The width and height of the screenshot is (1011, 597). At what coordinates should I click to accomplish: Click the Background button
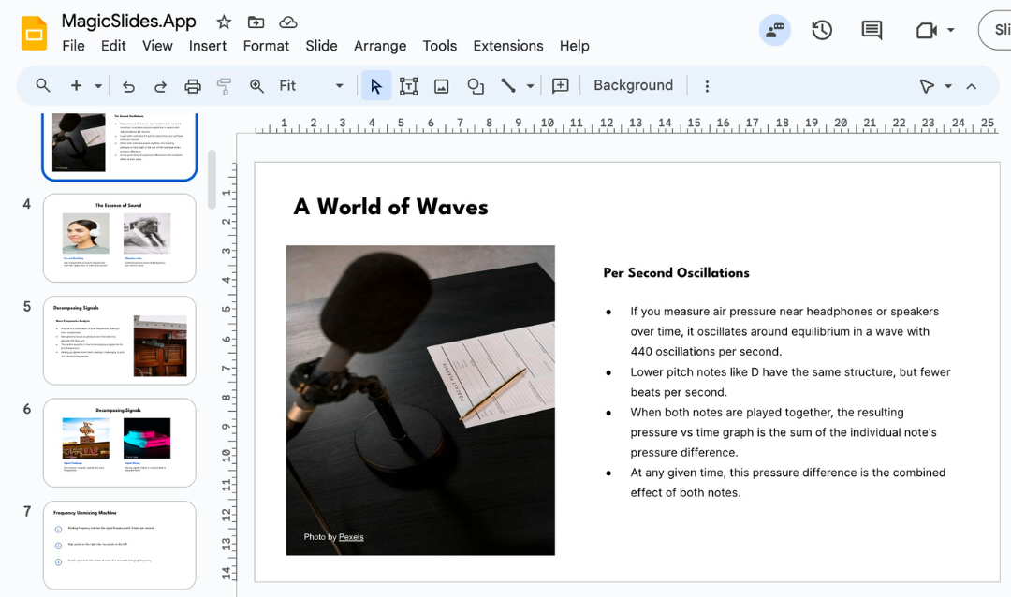coord(633,85)
